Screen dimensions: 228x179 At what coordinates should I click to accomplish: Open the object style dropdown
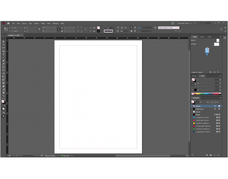(180, 28)
